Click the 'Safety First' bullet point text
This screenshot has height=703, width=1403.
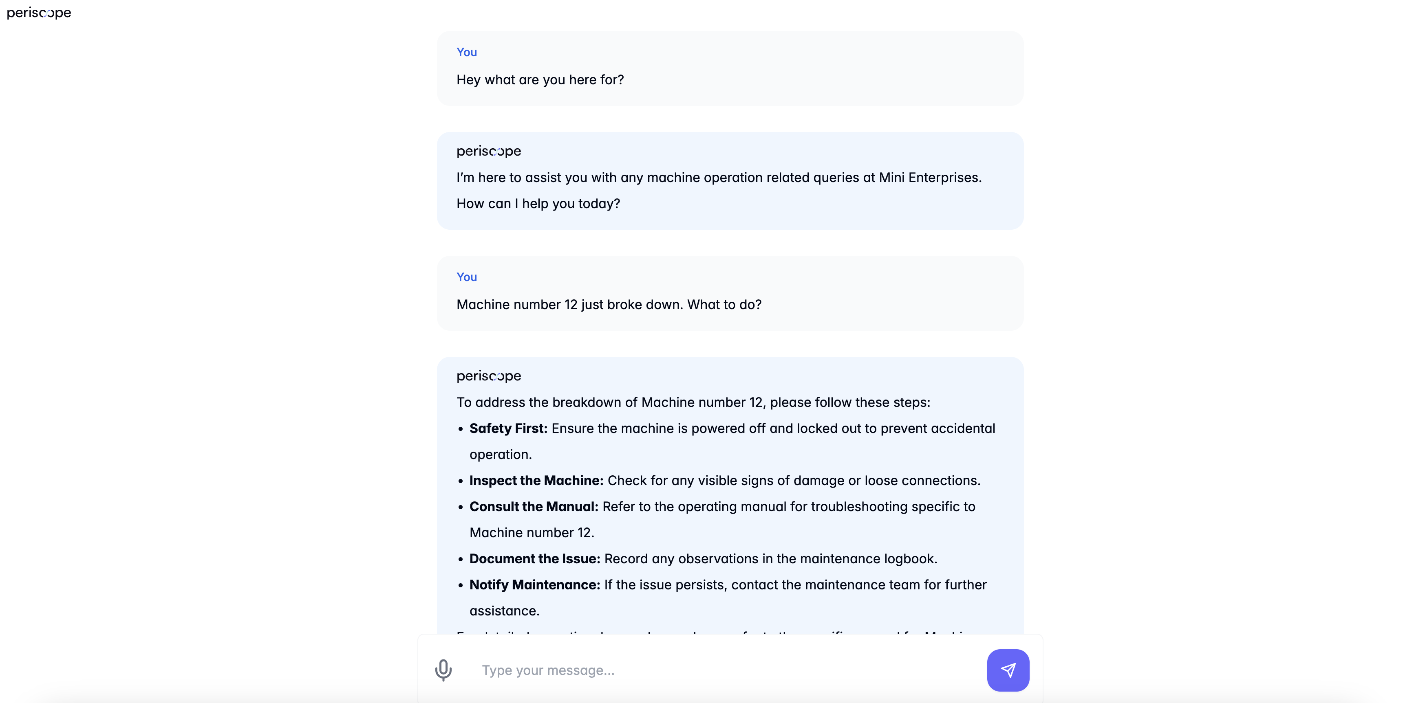click(x=732, y=428)
